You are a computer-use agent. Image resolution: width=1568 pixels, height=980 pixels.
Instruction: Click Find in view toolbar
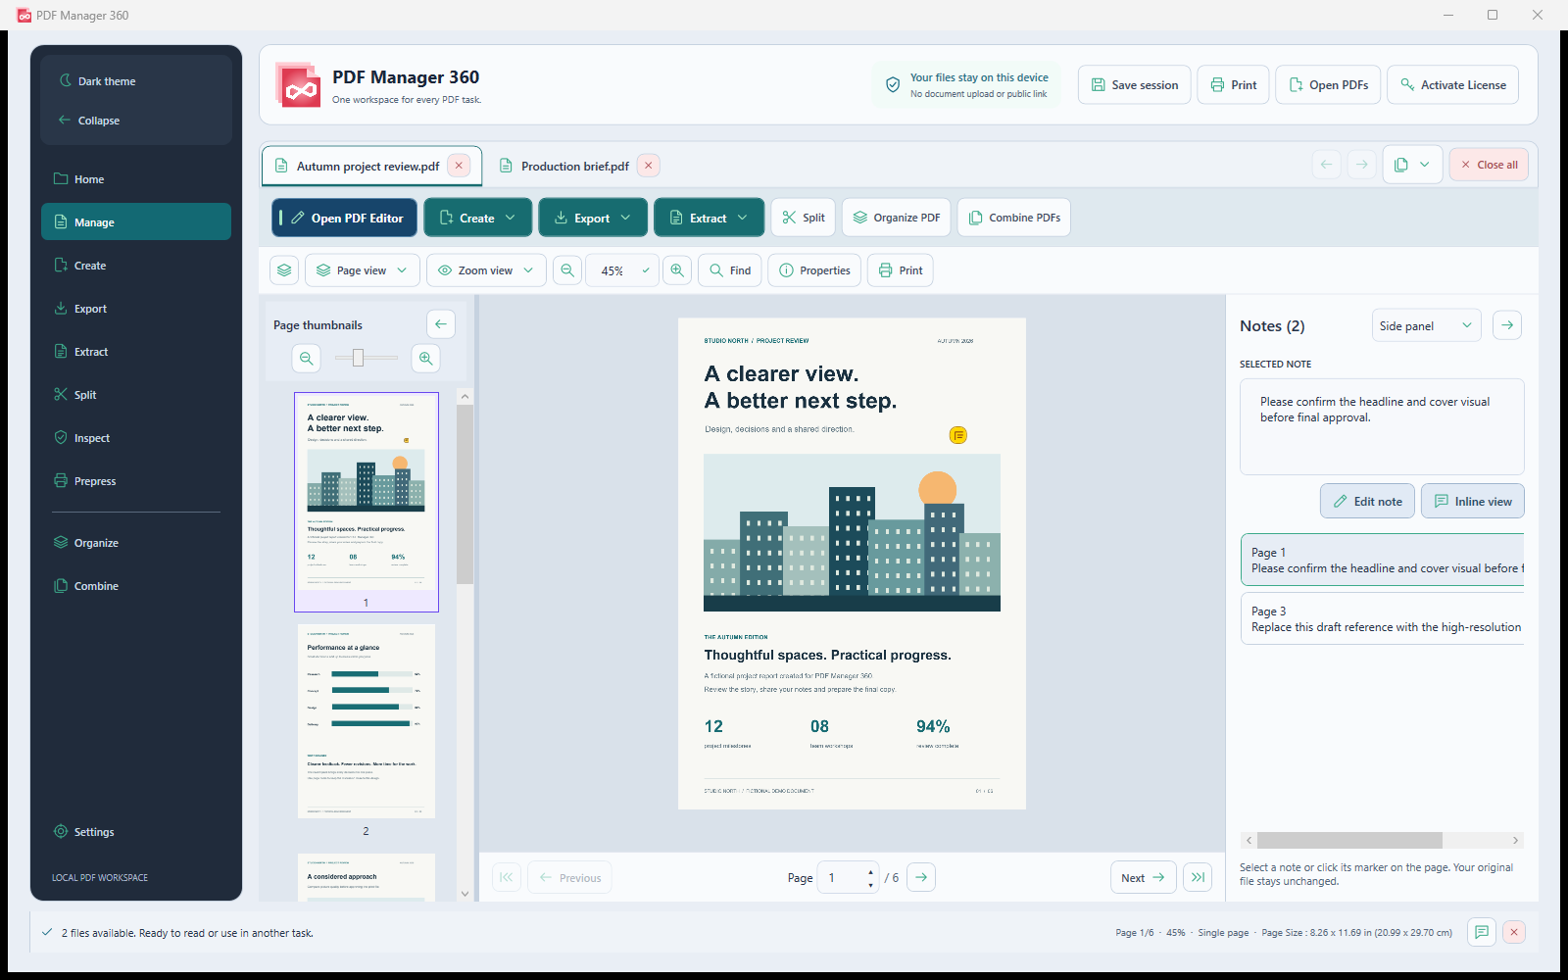click(730, 270)
